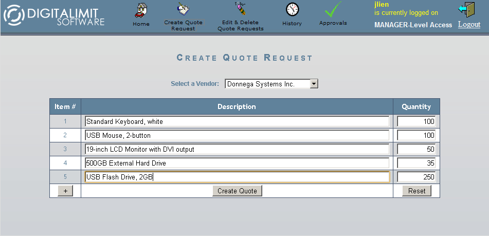Click item number 4 cell
489x236 pixels.
65,163
